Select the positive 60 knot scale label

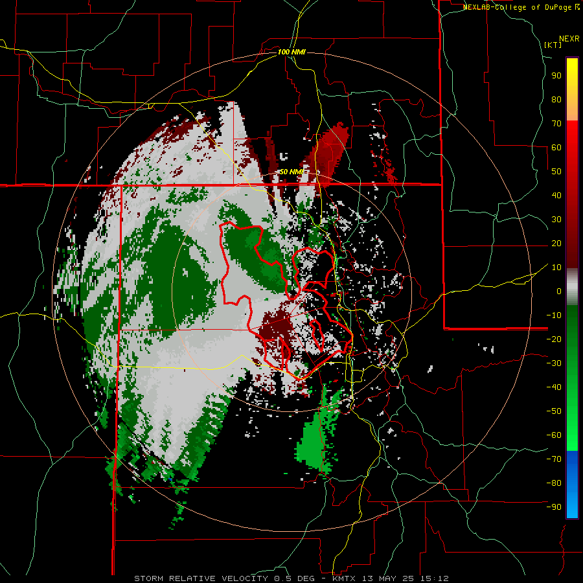pyautogui.click(x=556, y=148)
